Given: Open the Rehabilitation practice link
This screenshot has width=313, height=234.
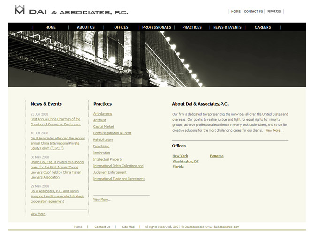Looking at the screenshot, I should (x=103, y=139).
